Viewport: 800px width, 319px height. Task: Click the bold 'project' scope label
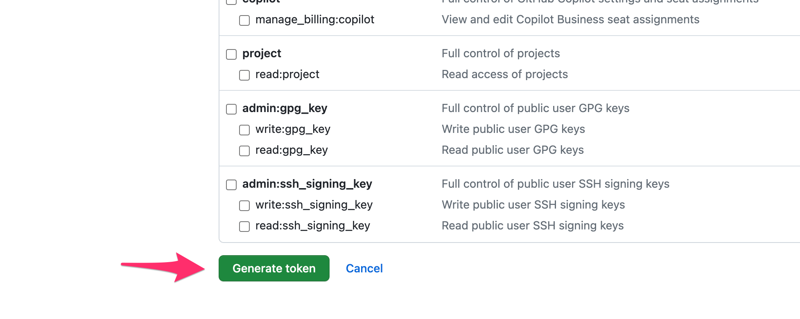point(262,54)
